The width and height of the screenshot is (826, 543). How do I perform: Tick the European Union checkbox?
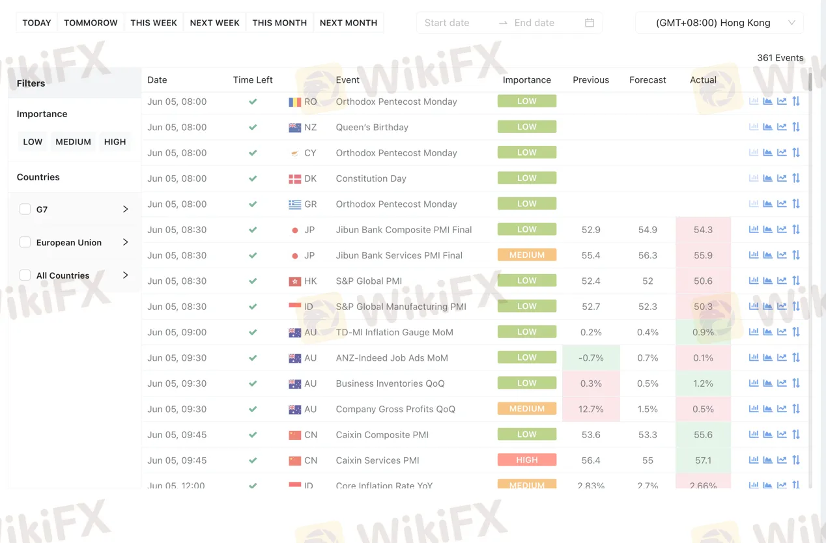coord(25,242)
